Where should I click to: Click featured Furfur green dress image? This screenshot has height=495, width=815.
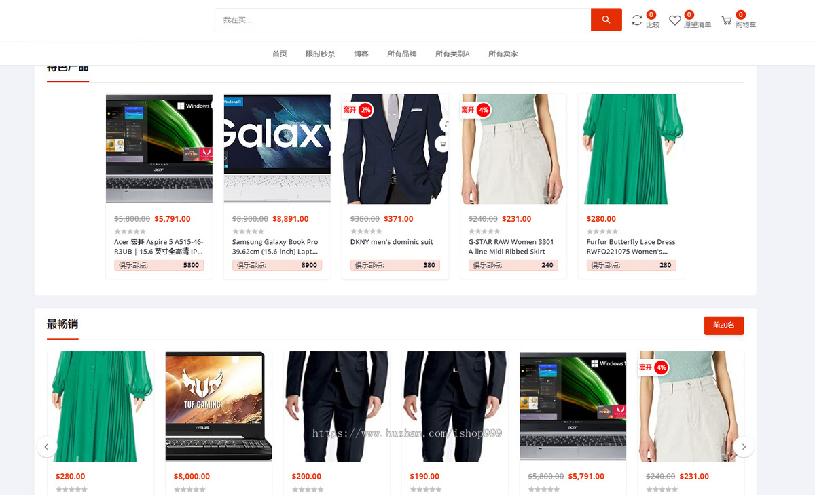click(x=632, y=148)
